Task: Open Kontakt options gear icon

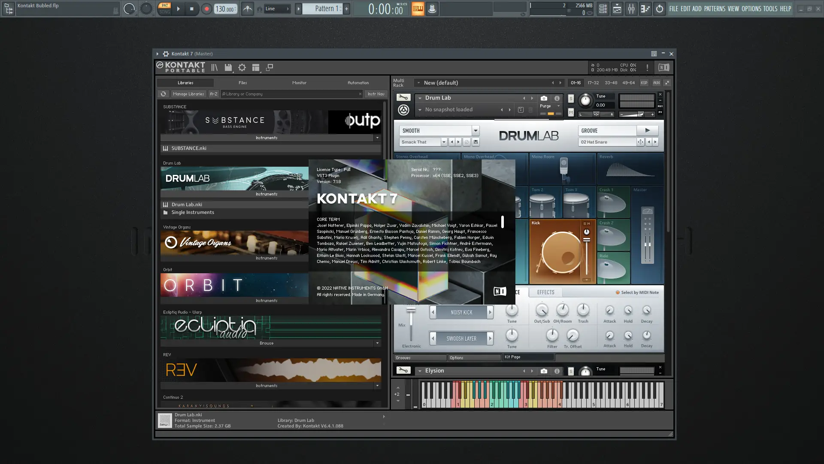Action: [x=242, y=67]
